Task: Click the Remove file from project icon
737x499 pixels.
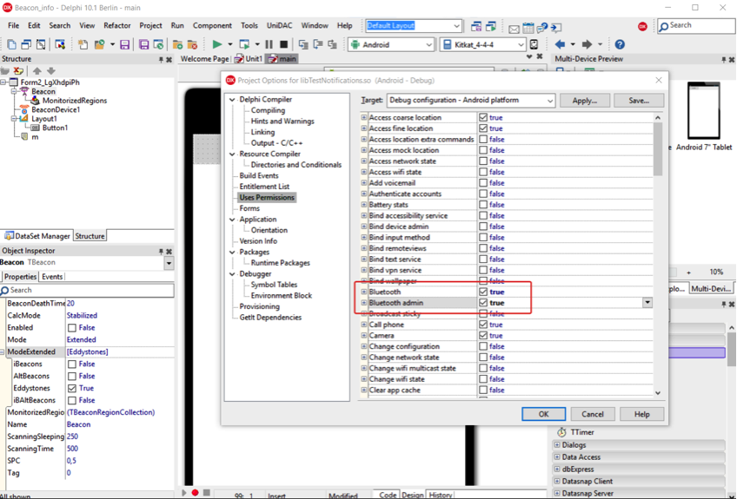Action: tap(192, 44)
